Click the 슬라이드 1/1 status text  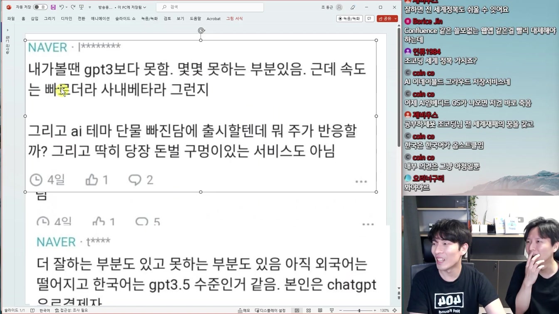(x=15, y=310)
